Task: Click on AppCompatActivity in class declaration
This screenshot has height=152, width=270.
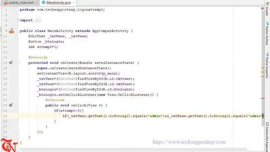Action: tap(111, 31)
